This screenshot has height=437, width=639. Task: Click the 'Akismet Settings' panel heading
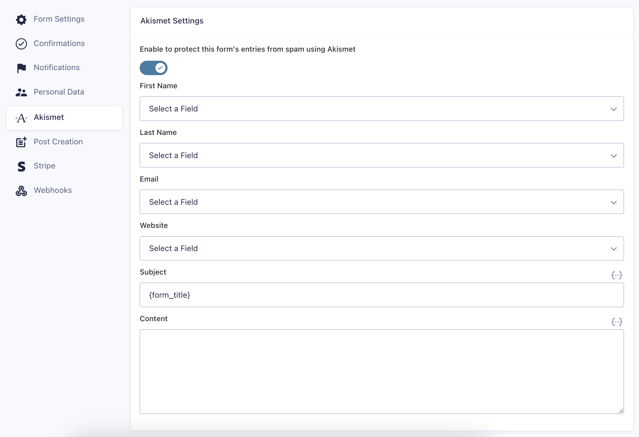(x=172, y=21)
